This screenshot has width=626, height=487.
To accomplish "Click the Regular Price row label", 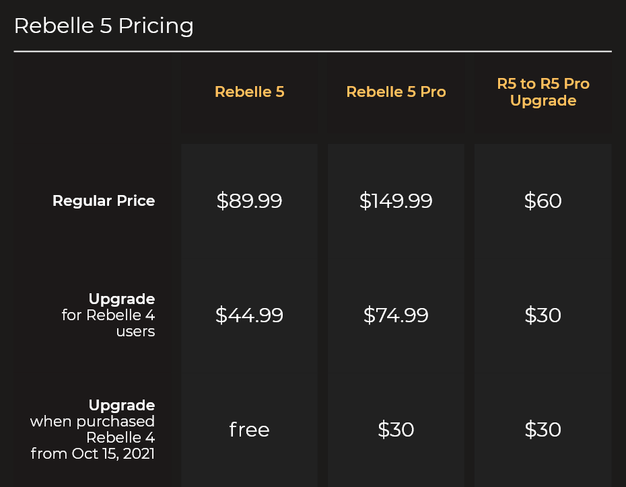I will [104, 200].
